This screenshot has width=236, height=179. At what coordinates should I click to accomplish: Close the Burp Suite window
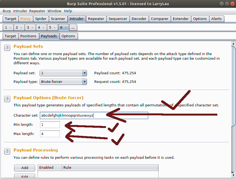click(x=232, y=4)
